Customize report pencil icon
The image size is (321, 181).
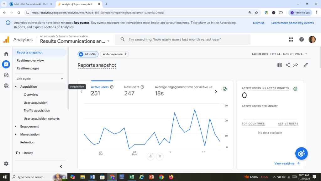306,65
